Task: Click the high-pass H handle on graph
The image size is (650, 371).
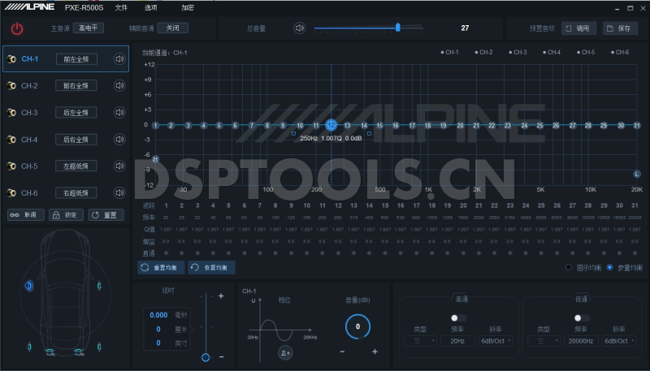Action: [x=155, y=159]
